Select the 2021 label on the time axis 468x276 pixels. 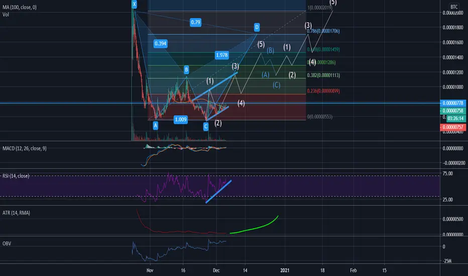click(285, 270)
